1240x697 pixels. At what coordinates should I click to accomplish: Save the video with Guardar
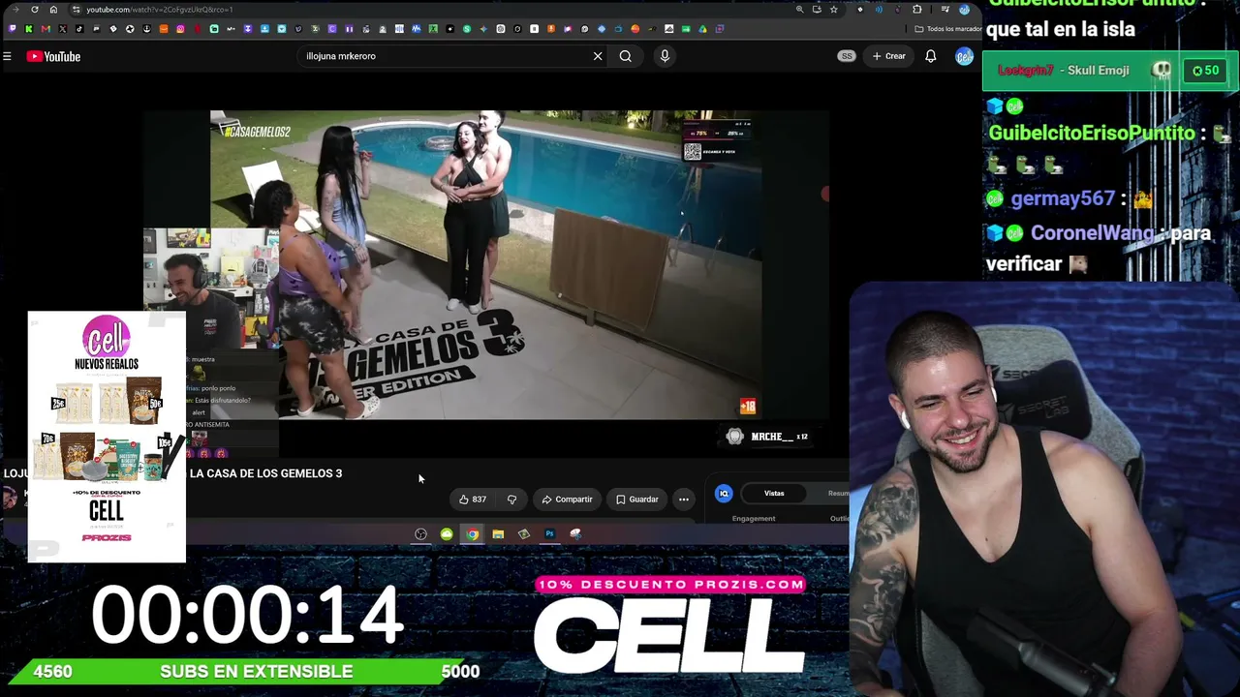(x=636, y=500)
